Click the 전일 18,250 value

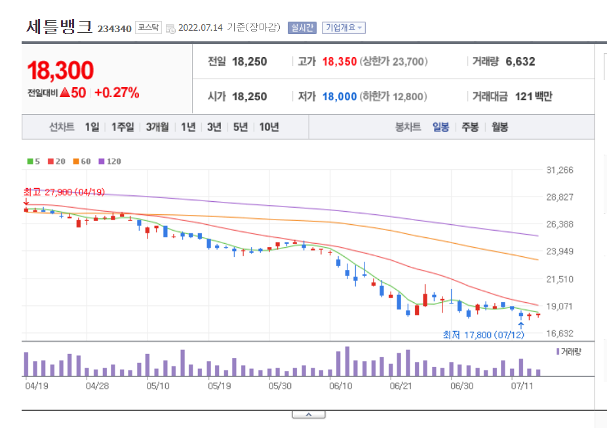249,62
